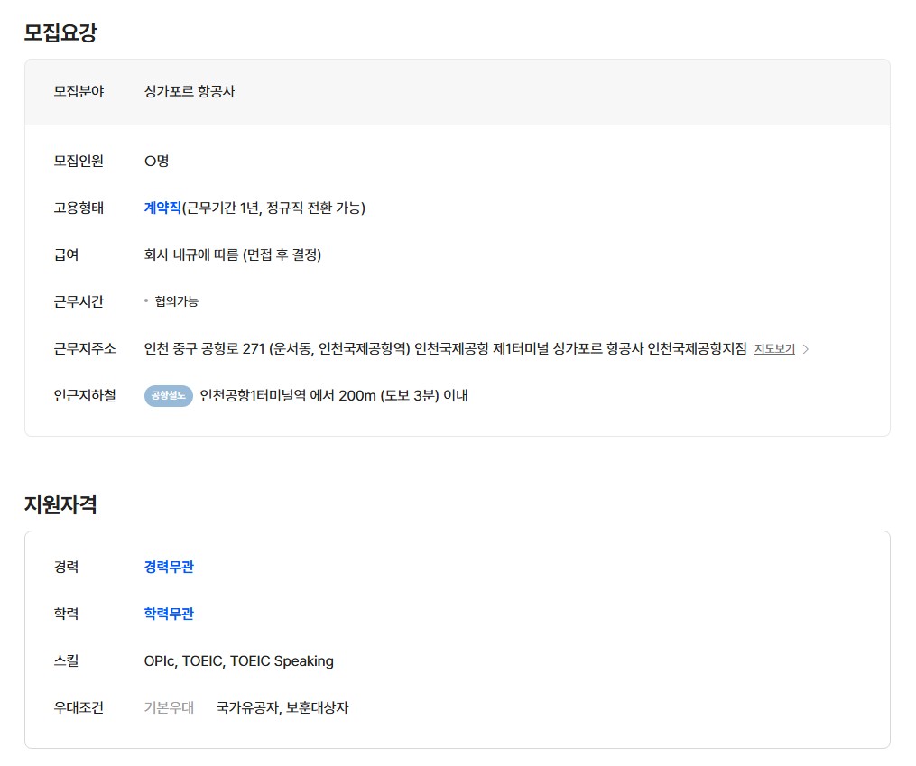Click the 우대조건 row label
This screenshot has height=766, width=916.
pyautogui.click(x=79, y=708)
